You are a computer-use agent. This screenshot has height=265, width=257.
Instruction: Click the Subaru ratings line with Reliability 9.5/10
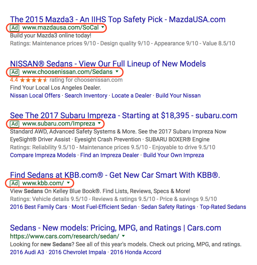(x=113, y=147)
